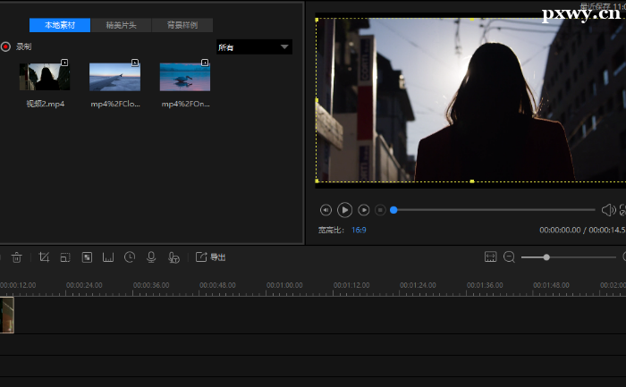This screenshot has height=387, width=626.
Task: Switch to the 精美片头 tab
Action: tap(121, 25)
